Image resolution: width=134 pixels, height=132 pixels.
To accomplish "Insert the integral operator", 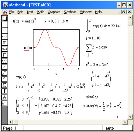I will pos(4,91).
